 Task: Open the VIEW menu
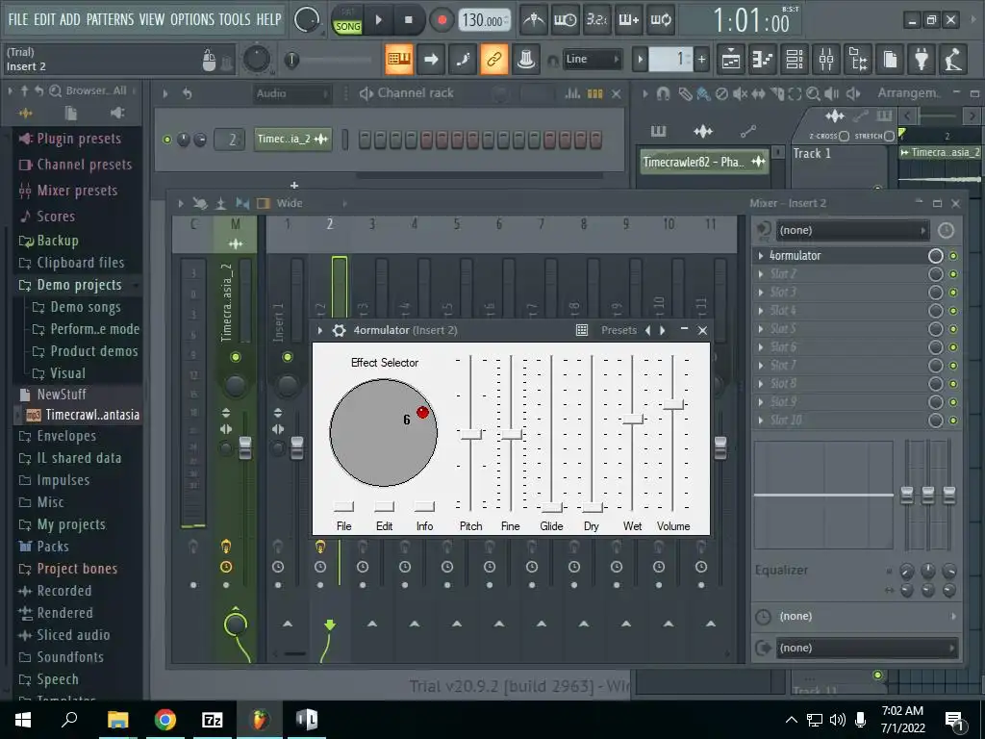pyautogui.click(x=151, y=19)
